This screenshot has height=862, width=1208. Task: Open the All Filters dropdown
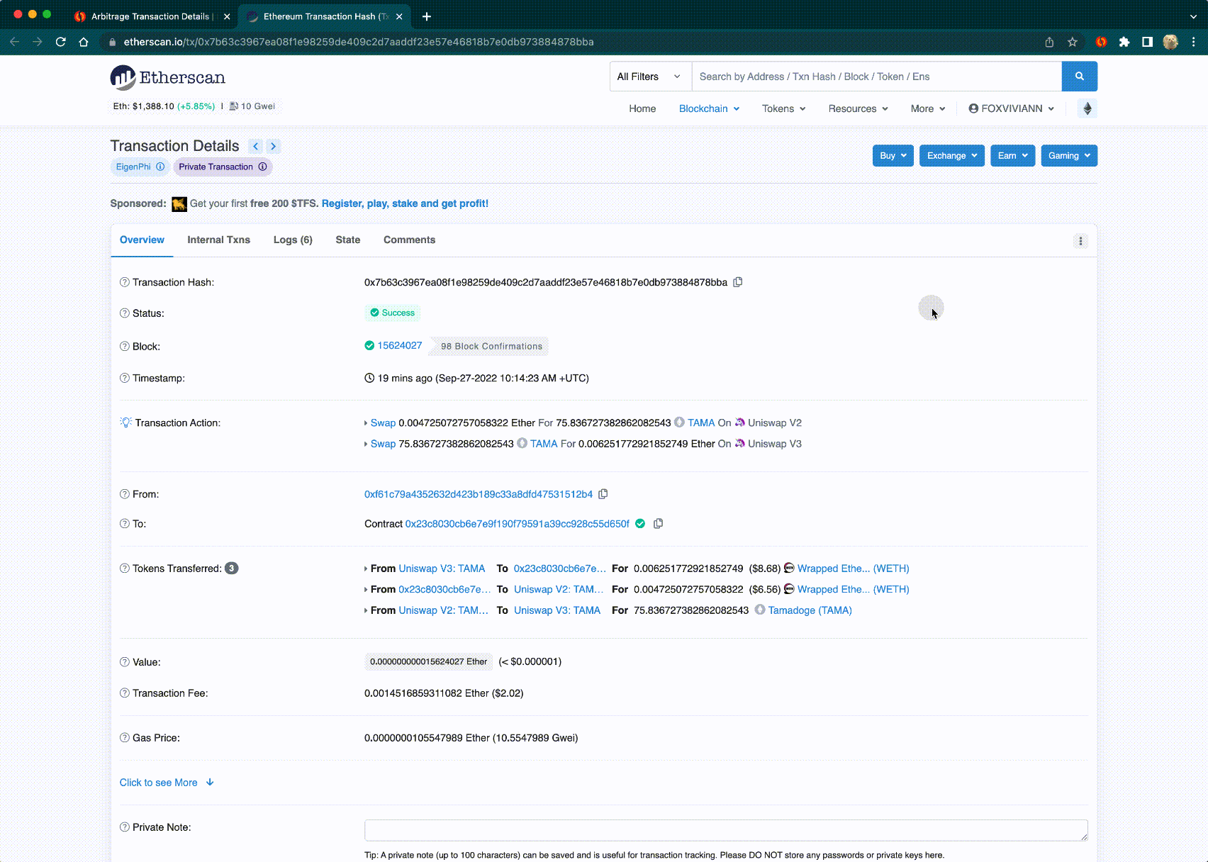650,77
